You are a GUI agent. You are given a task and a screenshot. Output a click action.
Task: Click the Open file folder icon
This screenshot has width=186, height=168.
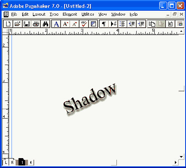17,24
